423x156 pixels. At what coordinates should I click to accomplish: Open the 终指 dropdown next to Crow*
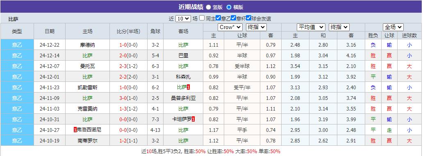[257, 27]
